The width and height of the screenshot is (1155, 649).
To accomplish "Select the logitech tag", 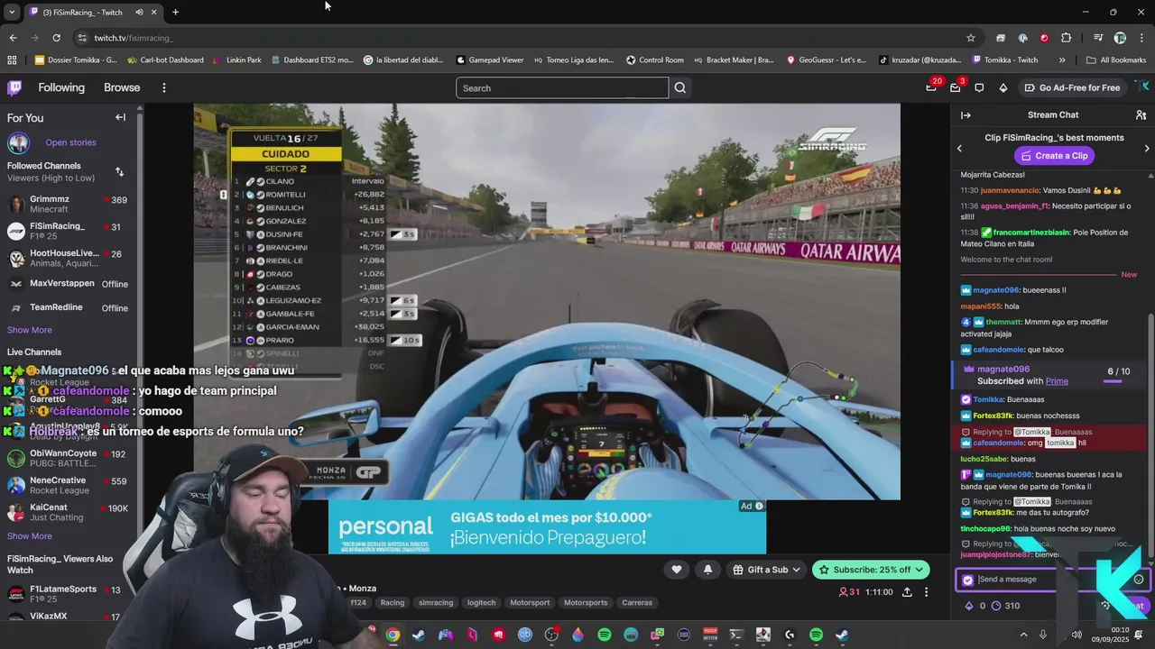I will (x=481, y=602).
